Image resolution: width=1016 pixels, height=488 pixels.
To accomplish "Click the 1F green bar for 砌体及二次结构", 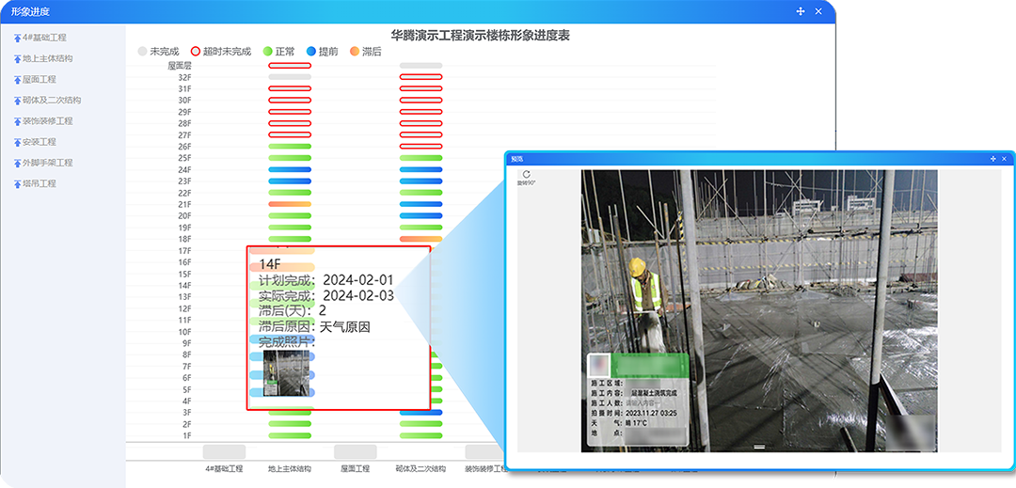I will [421, 435].
